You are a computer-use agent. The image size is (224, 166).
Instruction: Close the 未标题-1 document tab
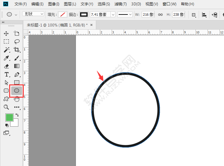[x=91, y=25]
